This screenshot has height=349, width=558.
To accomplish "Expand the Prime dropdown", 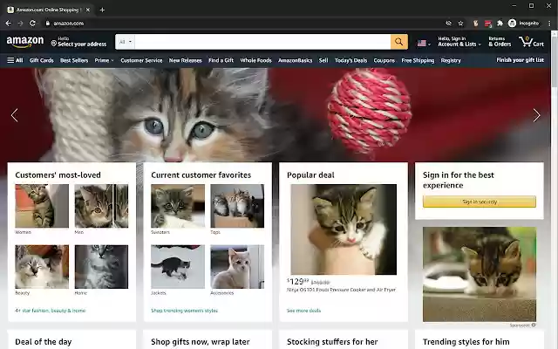I will 104,60.
